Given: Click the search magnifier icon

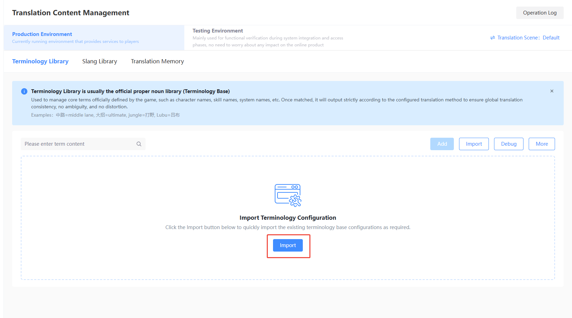Looking at the screenshot, I should [139, 144].
